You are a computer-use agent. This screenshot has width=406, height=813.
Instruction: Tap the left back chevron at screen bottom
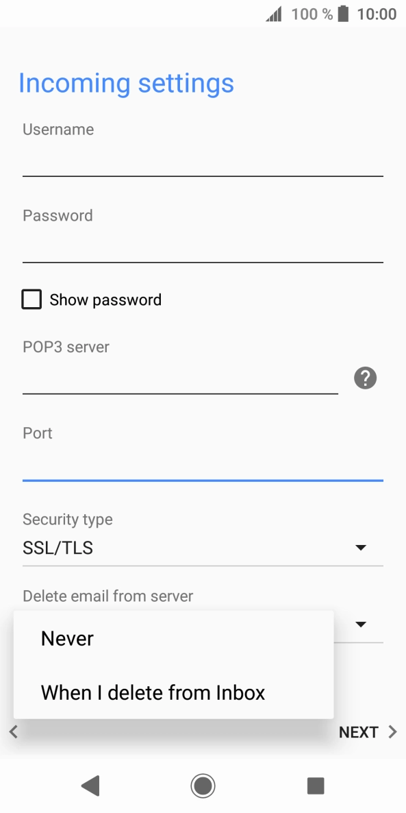(x=13, y=731)
